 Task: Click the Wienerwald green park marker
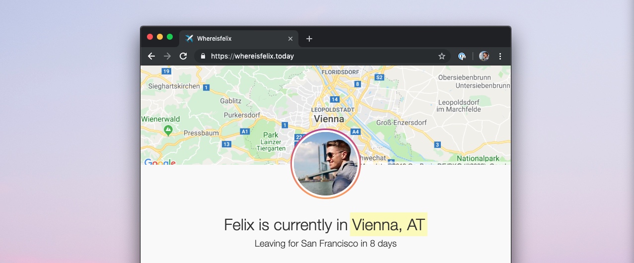(x=168, y=130)
